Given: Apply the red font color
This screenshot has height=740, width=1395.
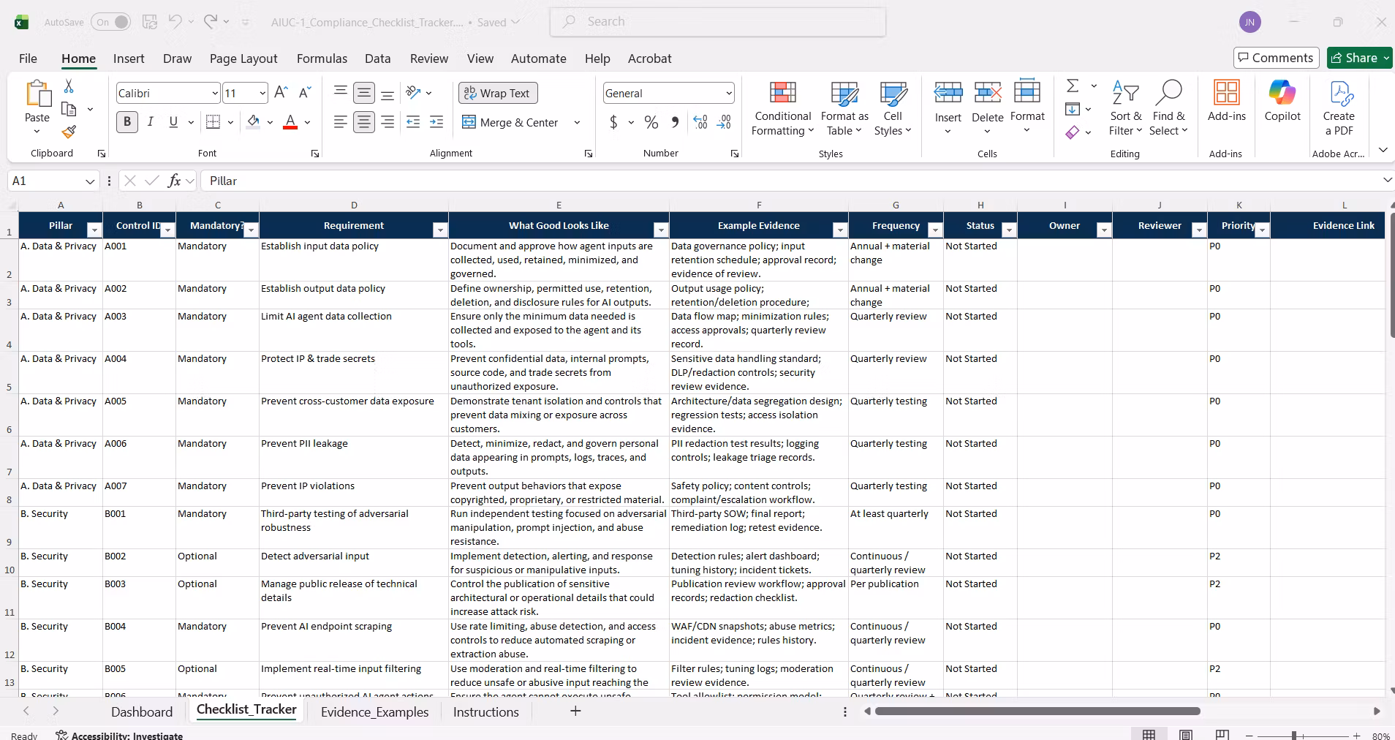Looking at the screenshot, I should point(290,122).
